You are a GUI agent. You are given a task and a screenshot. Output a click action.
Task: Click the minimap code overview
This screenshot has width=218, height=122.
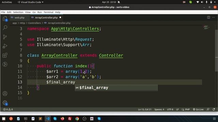[x=206, y=27]
